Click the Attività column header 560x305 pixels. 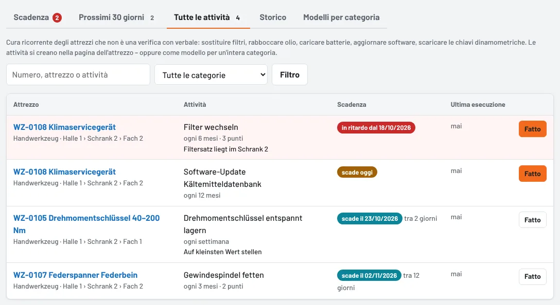195,104
